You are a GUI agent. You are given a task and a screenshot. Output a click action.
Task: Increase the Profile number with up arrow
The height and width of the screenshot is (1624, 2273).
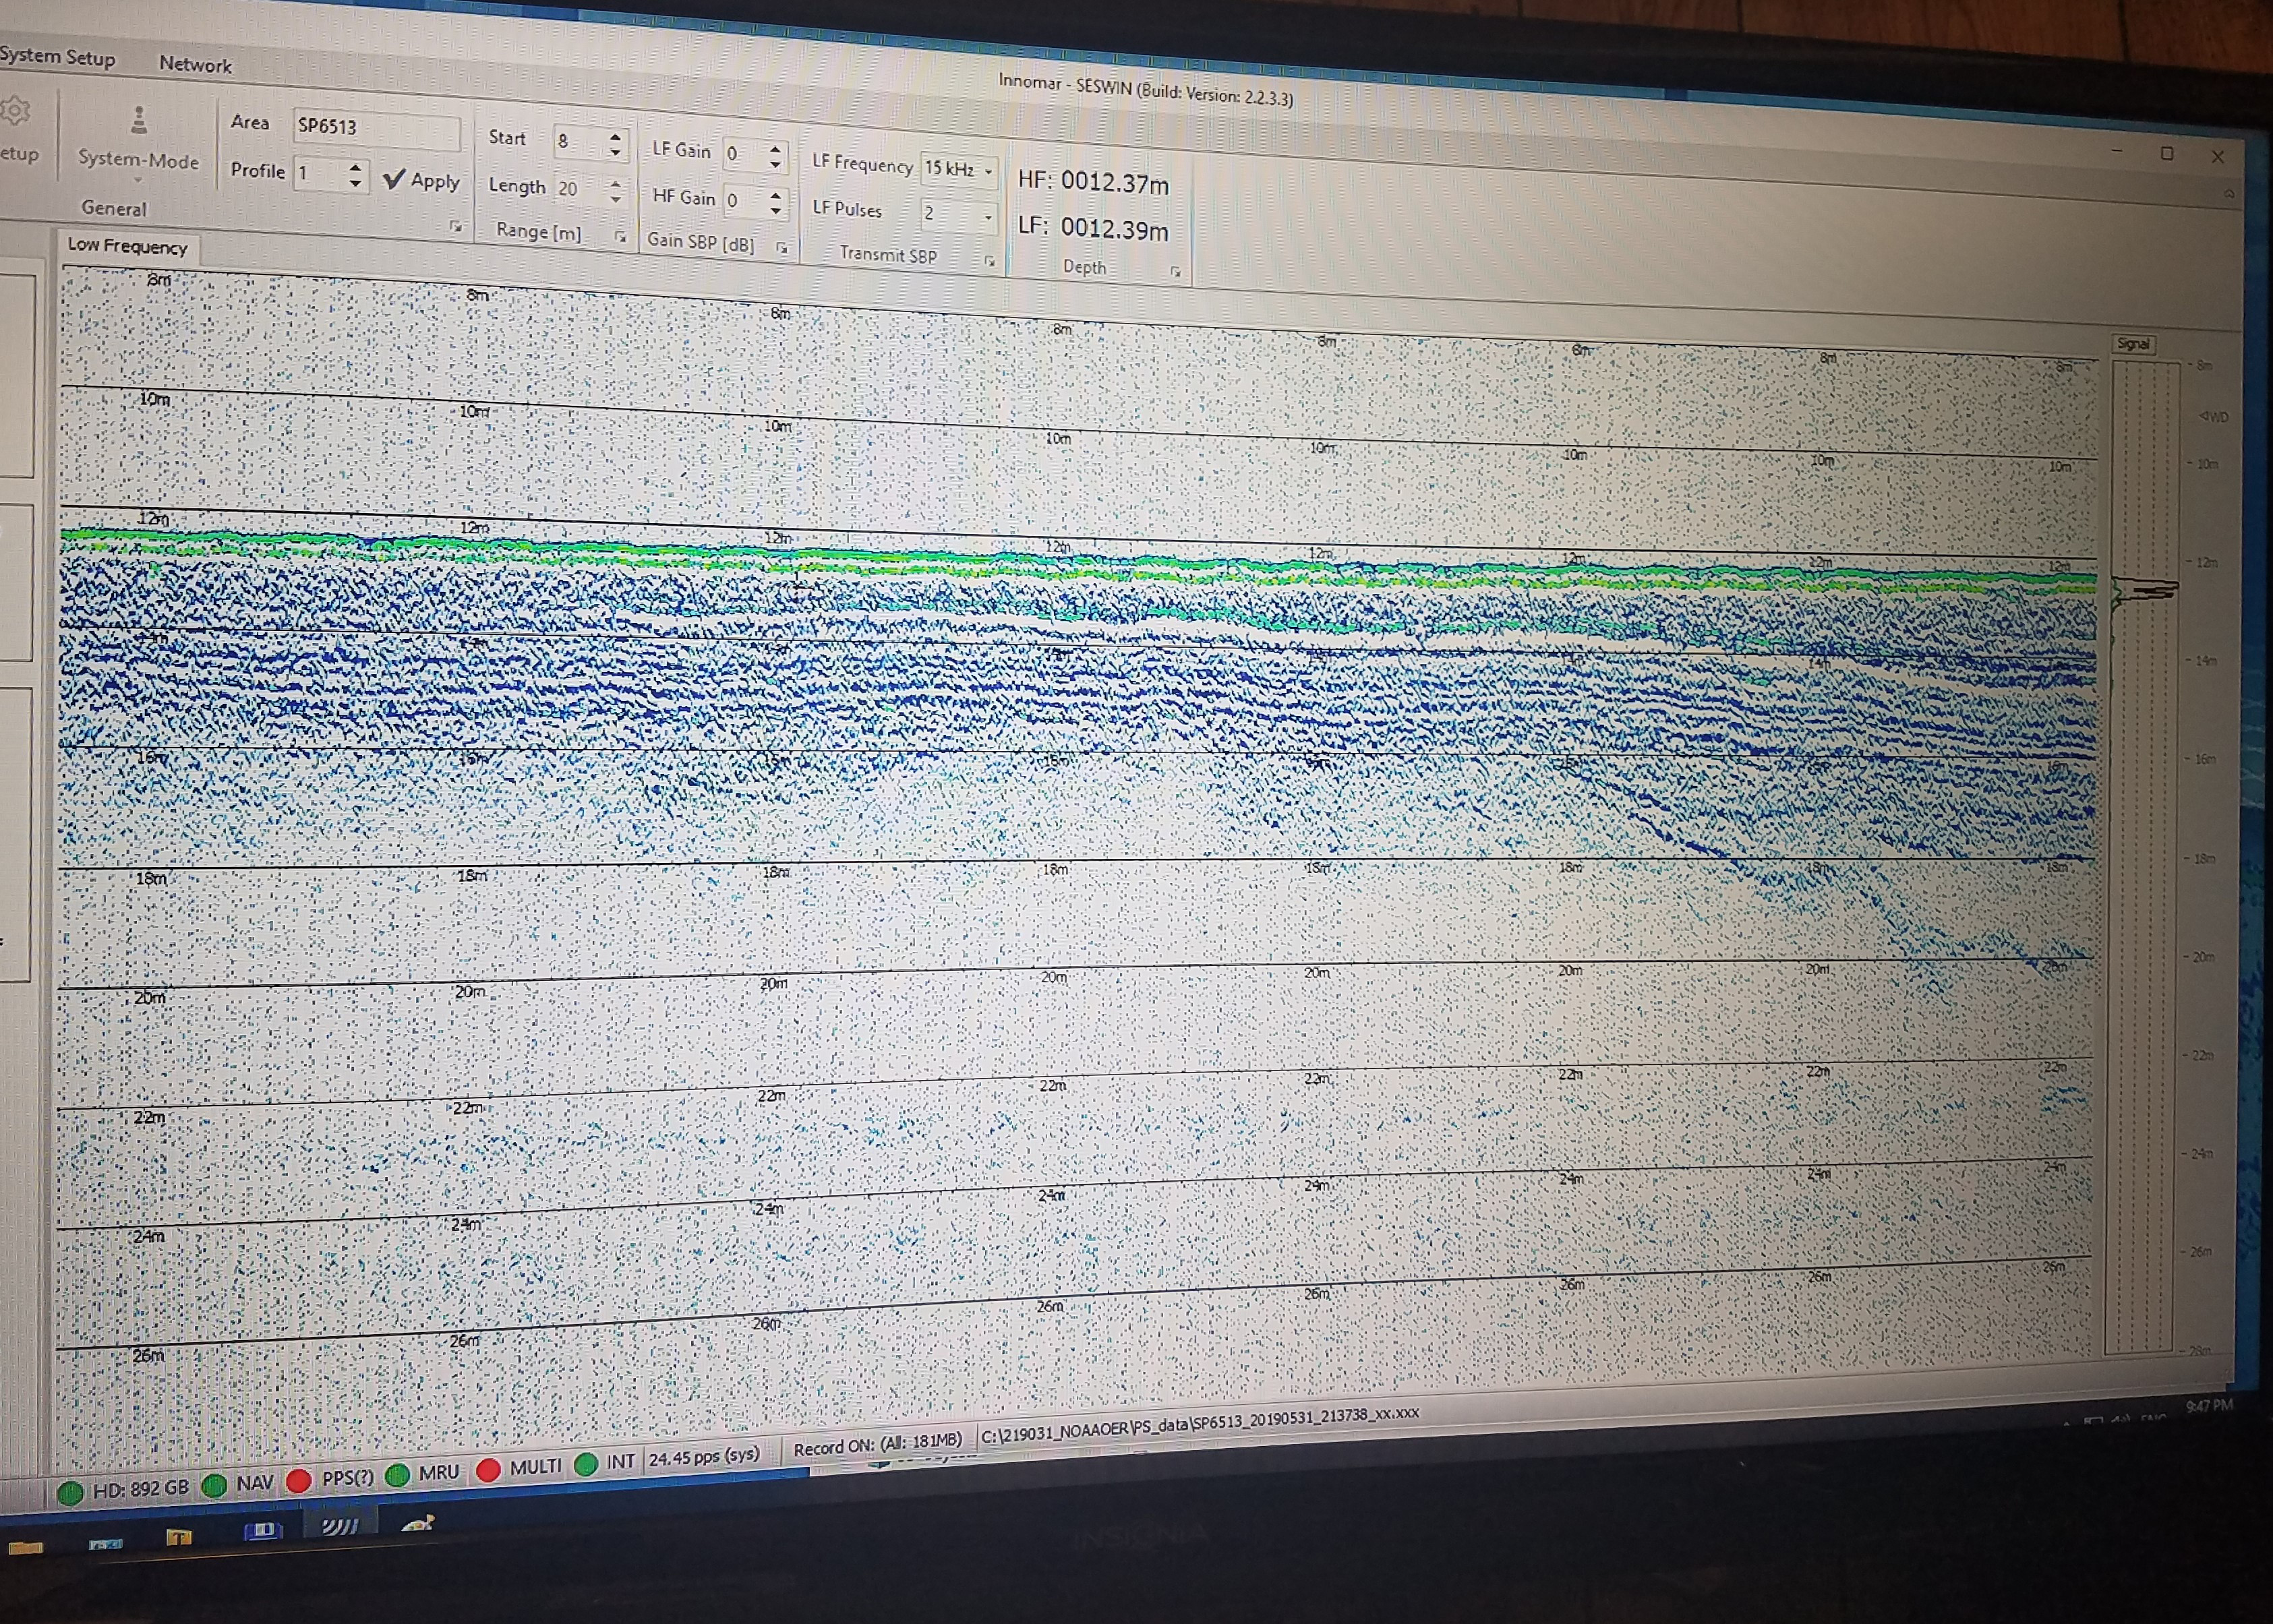[x=356, y=168]
